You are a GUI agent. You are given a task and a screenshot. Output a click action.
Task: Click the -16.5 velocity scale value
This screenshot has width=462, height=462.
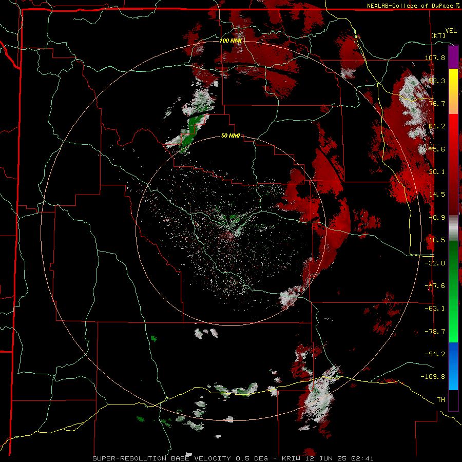(435, 240)
